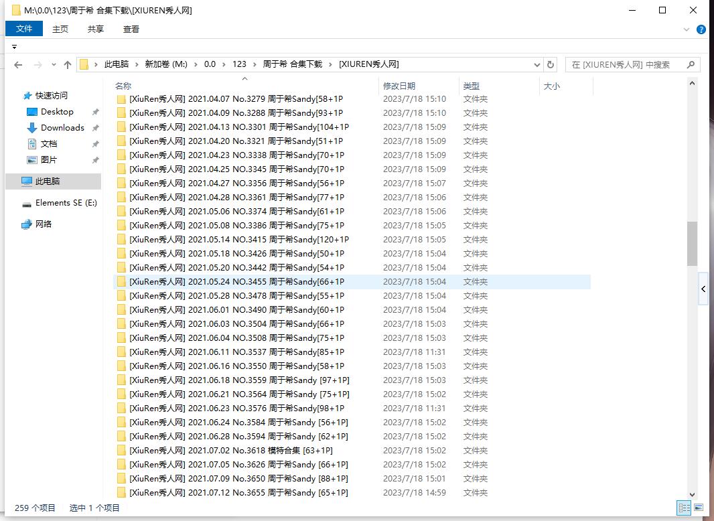Sort by the 修改日期 column header
Screen dimensions: 714x521
[399, 86]
